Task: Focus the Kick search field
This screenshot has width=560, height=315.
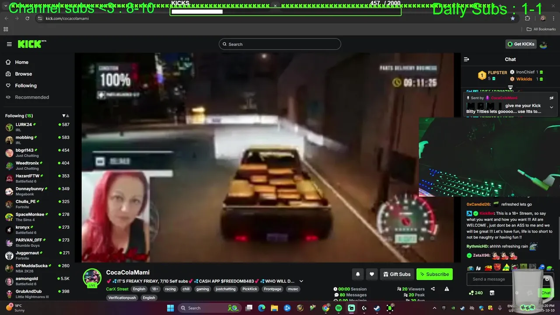Action: pyautogui.click(x=280, y=44)
